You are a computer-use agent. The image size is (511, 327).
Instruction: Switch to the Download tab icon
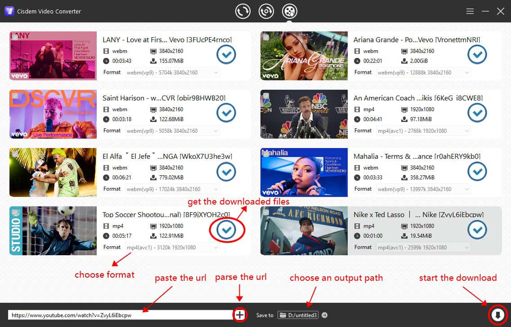coord(289,11)
